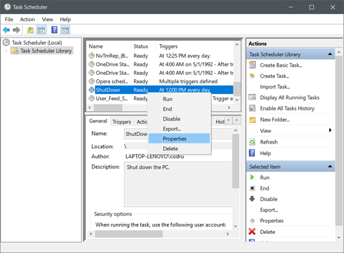Click the Up one level folder icon
This screenshot has height=253, width=344.
[30, 30]
